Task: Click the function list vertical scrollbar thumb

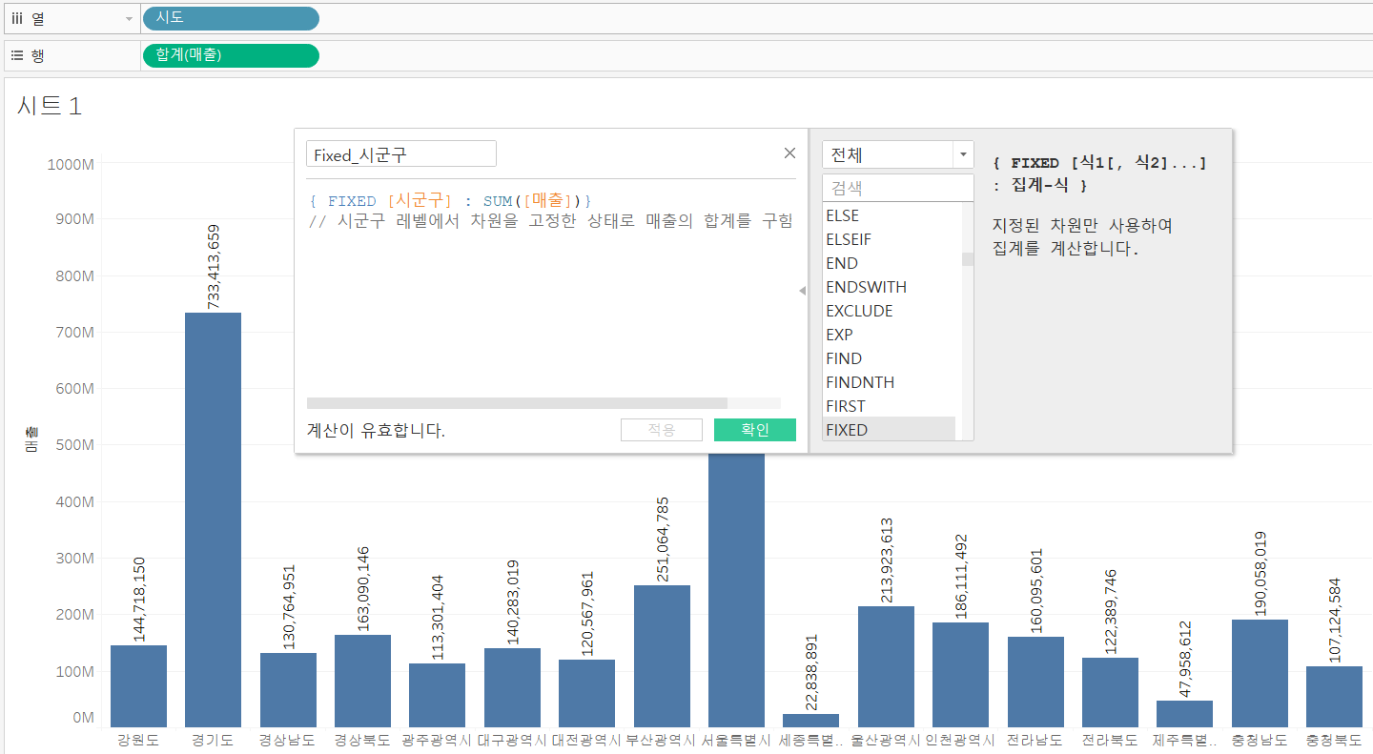Action: tap(967, 259)
